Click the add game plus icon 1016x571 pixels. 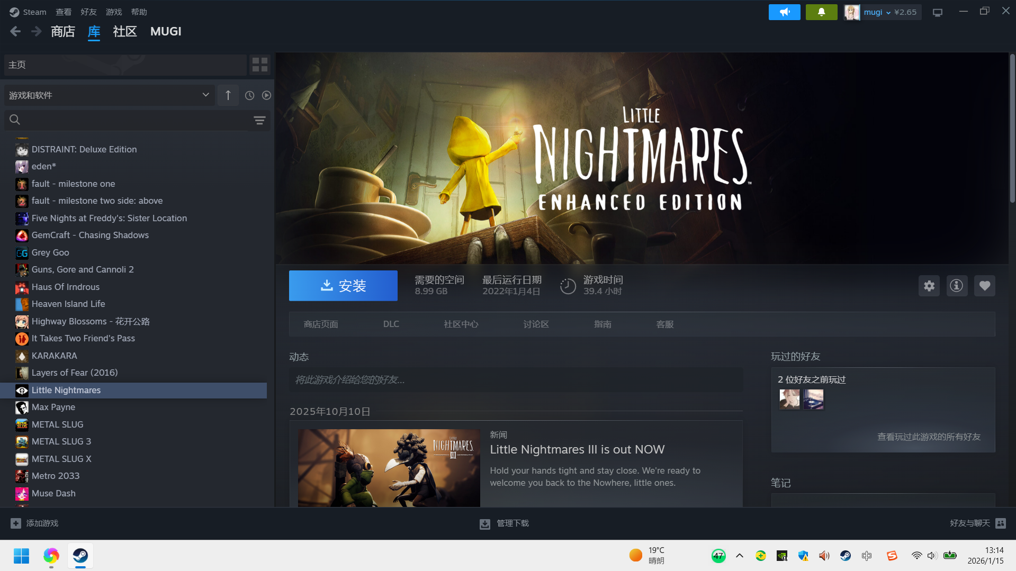click(x=16, y=523)
